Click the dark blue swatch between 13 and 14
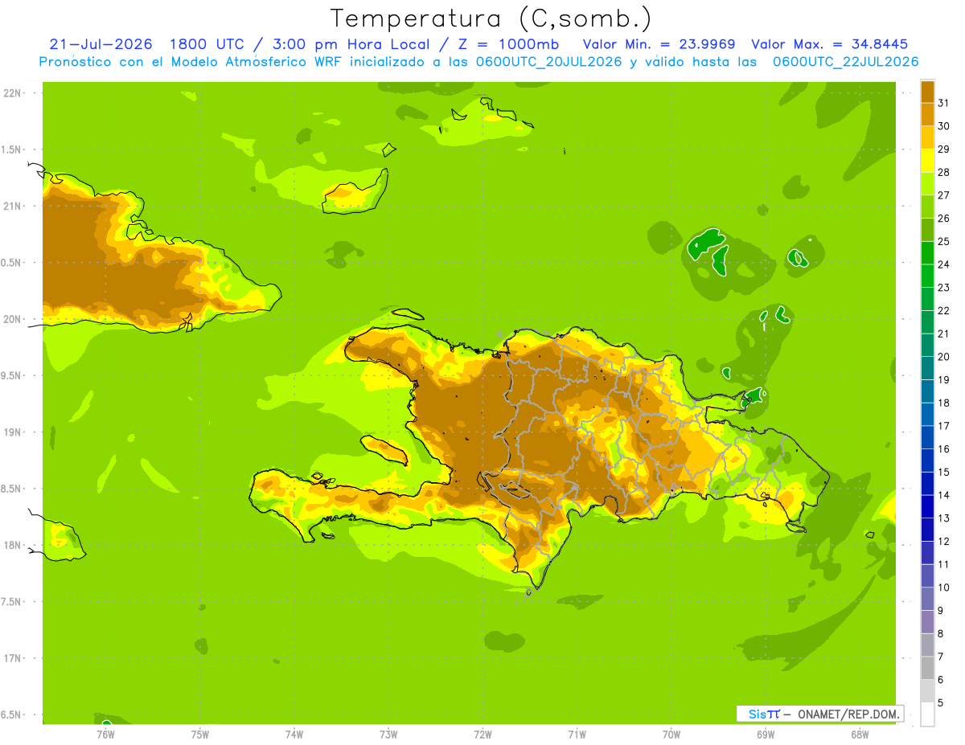 click(x=927, y=506)
